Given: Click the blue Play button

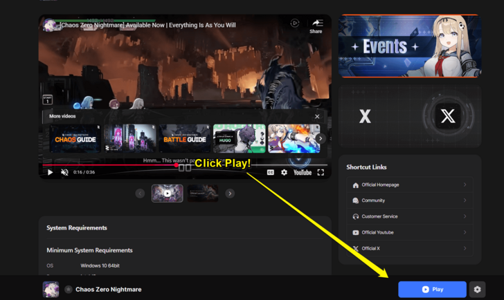Looking at the screenshot, I should tap(432, 290).
